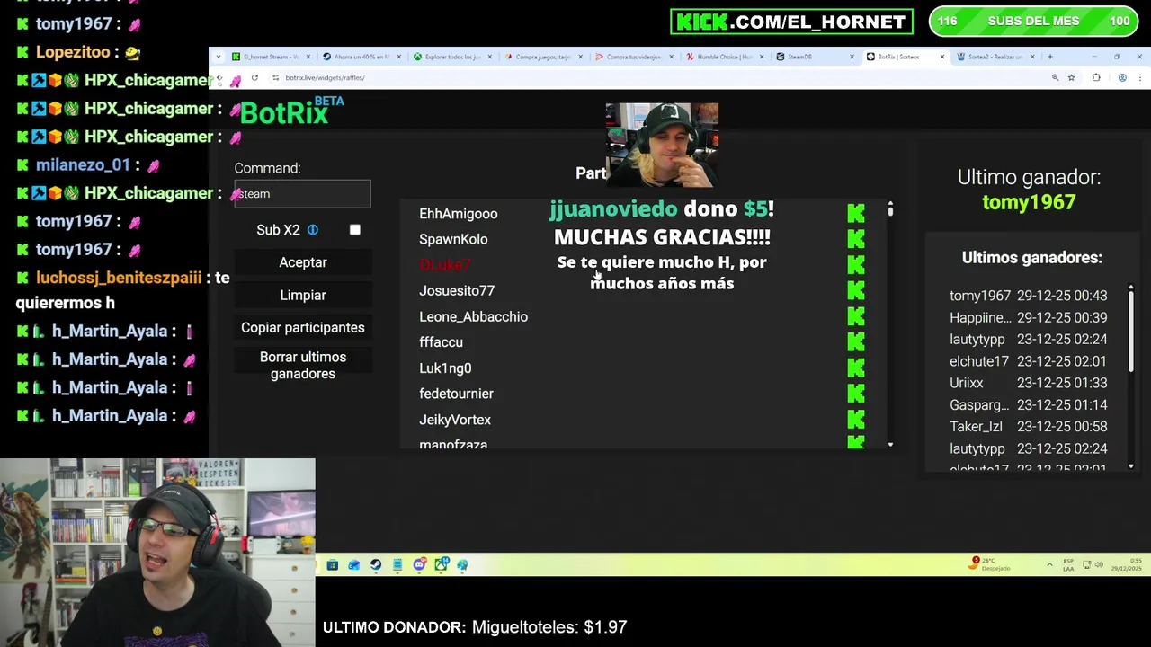Enable the Sub X2 checkbox

(355, 230)
